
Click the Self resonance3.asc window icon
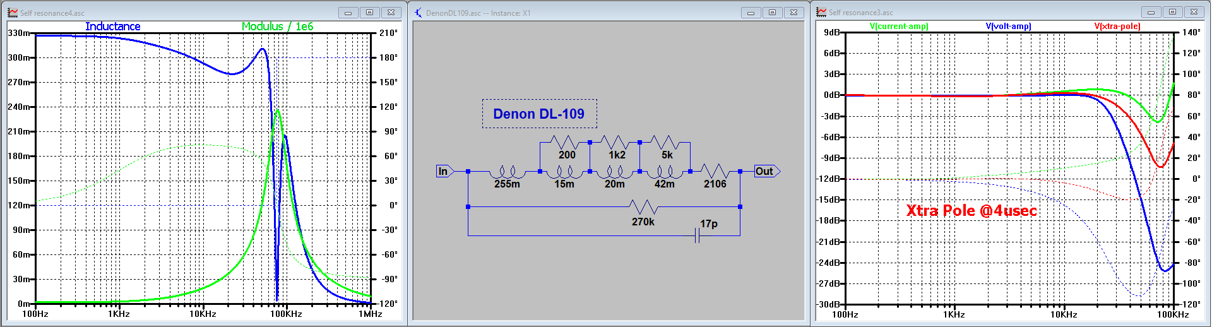click(821, 12)
